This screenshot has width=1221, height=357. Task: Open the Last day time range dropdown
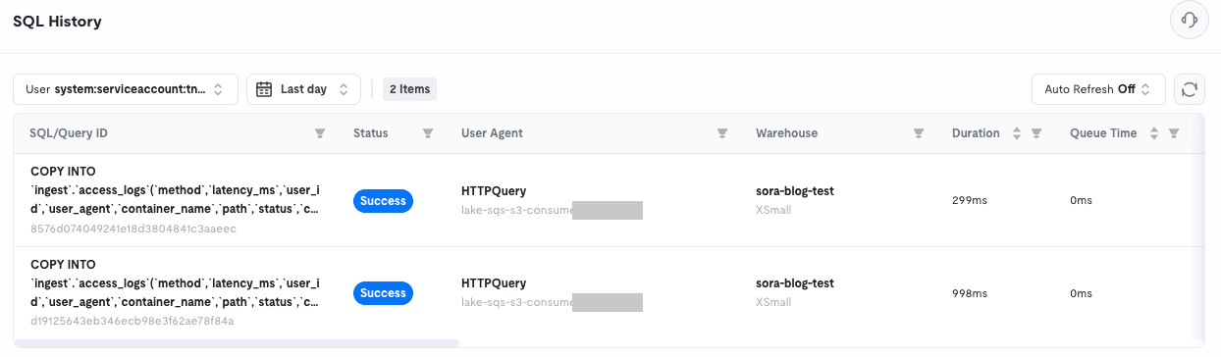pyautogui.click(x=303, y=89)
